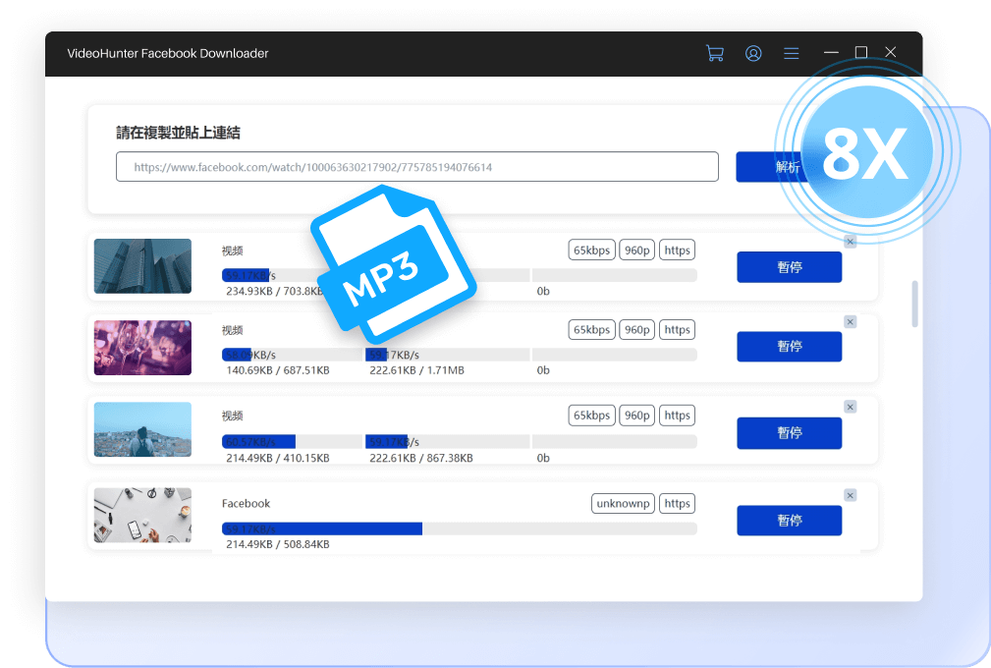This screenshot has width=991, height=668.
Task: Click the 214.49KB / 508.84KB size text
Action: pyautogui.click(x=277, y=544)
